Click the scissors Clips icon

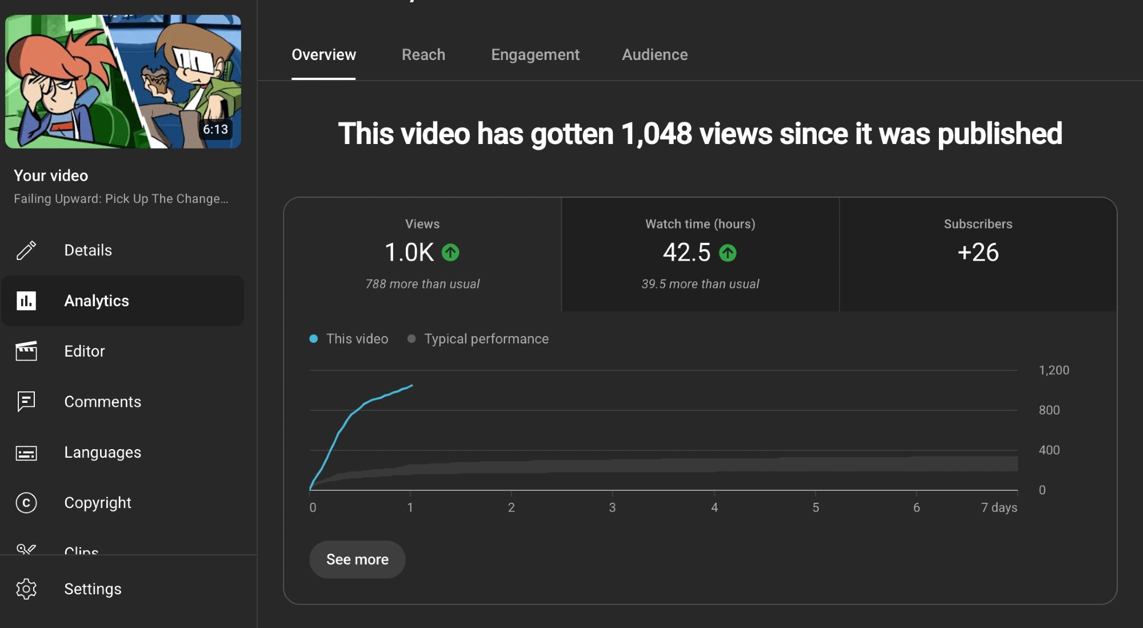click(x=26, y=549)
